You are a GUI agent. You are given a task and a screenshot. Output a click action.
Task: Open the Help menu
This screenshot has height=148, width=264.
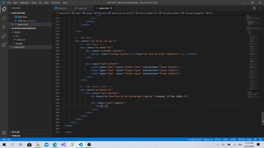65,3
